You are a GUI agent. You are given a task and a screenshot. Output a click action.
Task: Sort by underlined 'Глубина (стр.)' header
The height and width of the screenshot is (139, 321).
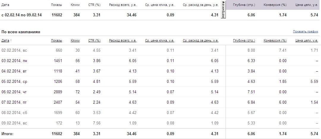(244, 40)
